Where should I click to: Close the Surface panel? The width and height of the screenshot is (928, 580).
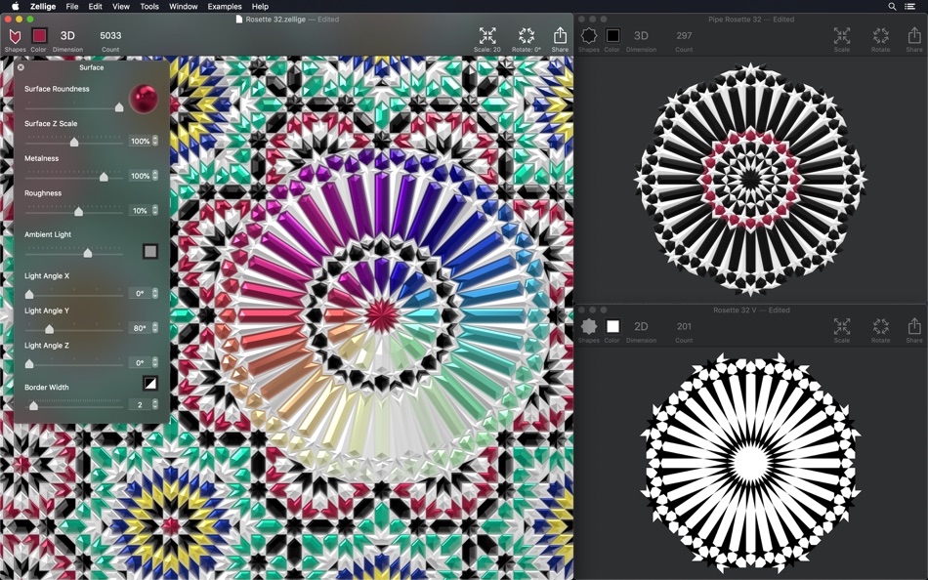(21, 67)
